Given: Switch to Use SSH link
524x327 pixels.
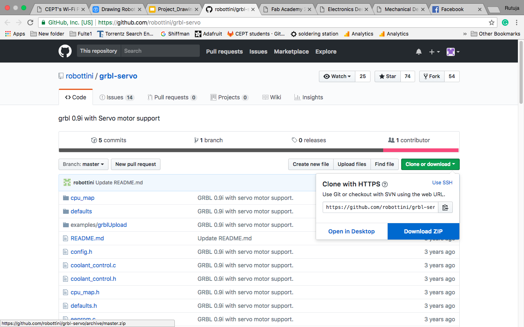Looking at the screenshot, I should [443, 183].
